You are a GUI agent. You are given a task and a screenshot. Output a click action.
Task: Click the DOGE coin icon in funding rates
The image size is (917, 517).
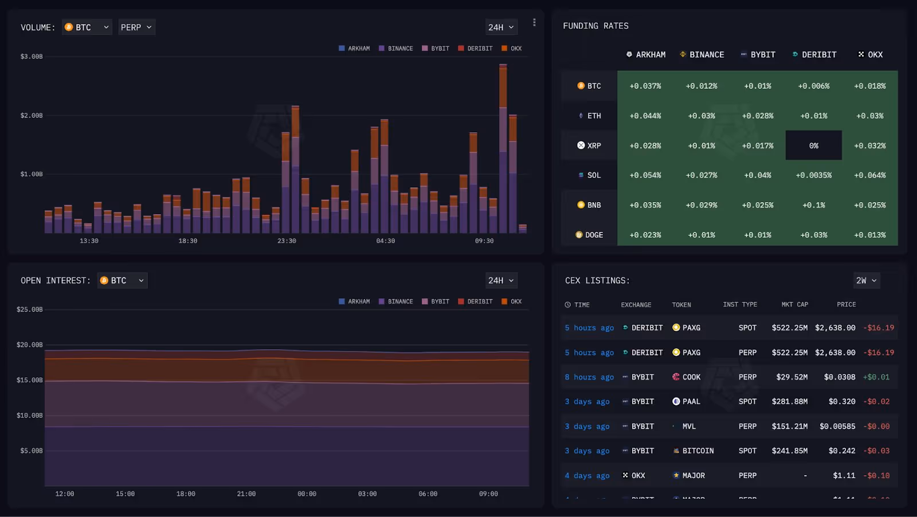tap(579, 235)
